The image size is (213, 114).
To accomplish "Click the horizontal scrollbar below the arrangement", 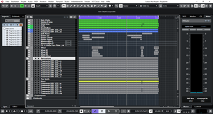I will click(120, 107).
